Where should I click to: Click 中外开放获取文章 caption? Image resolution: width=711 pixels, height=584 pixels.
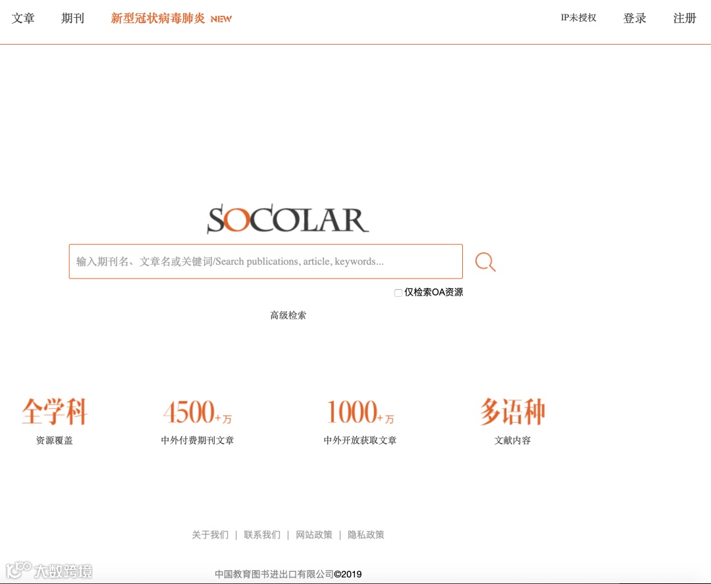tap(360, 440)
